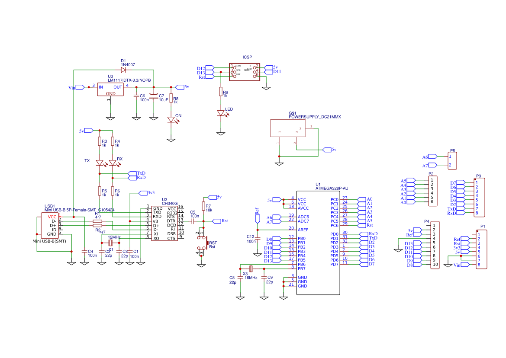Click the ICSP header component
Screen dimensions: 506x358
point(244,72)
